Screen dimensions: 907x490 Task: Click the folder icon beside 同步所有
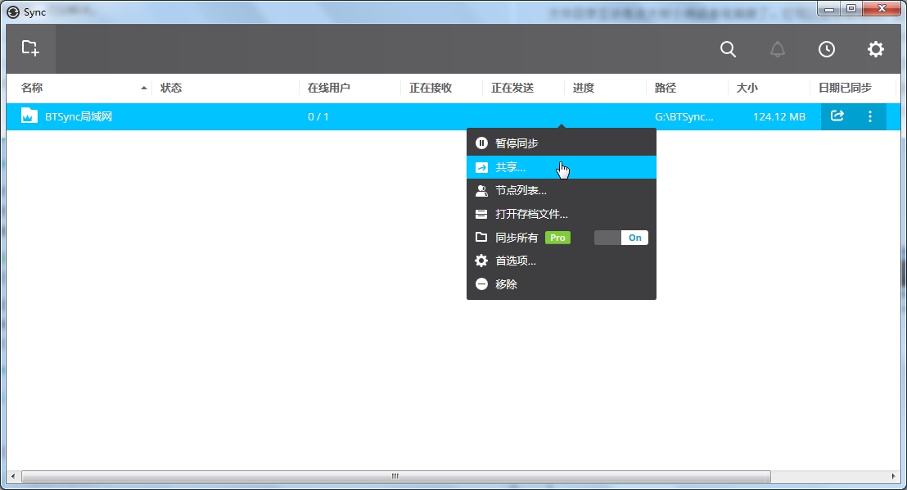click(x=481, y=238)
